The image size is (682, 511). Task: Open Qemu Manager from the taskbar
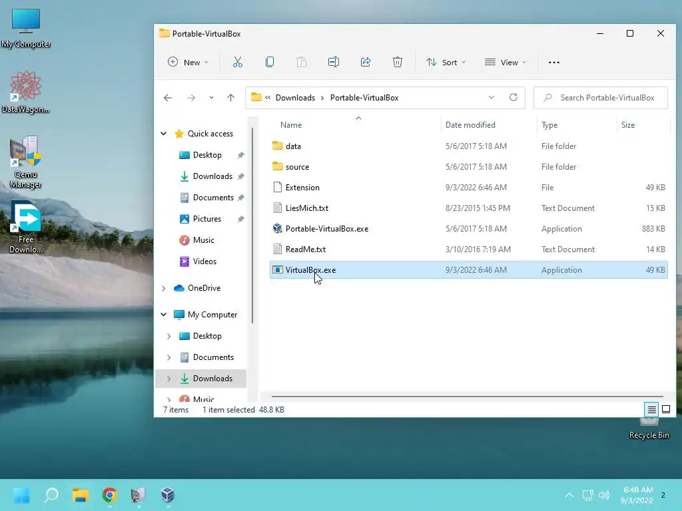[x=139, y=495]
